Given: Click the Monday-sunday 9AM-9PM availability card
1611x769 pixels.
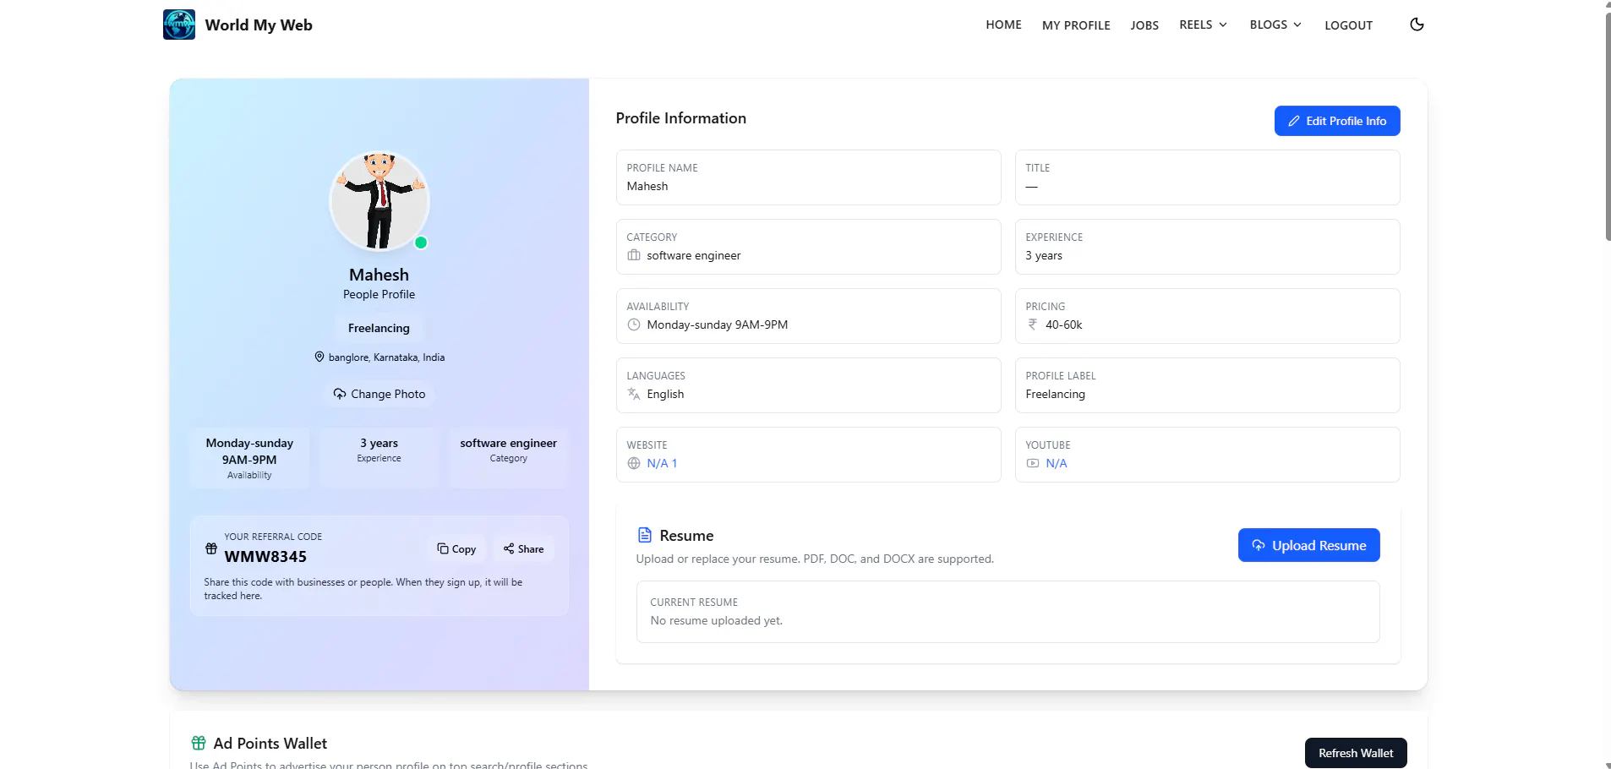Looking at the screenshot, I should 249,458.
